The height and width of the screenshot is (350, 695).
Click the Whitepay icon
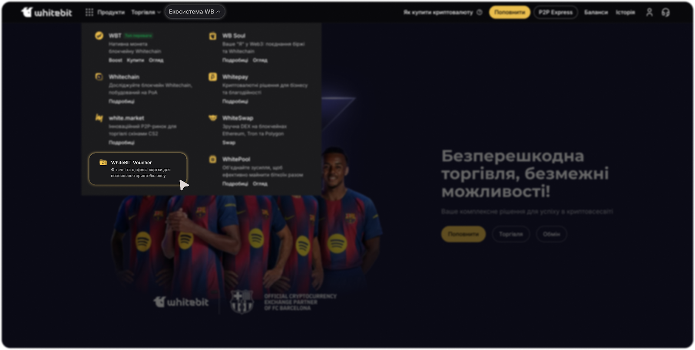(213, 77)
